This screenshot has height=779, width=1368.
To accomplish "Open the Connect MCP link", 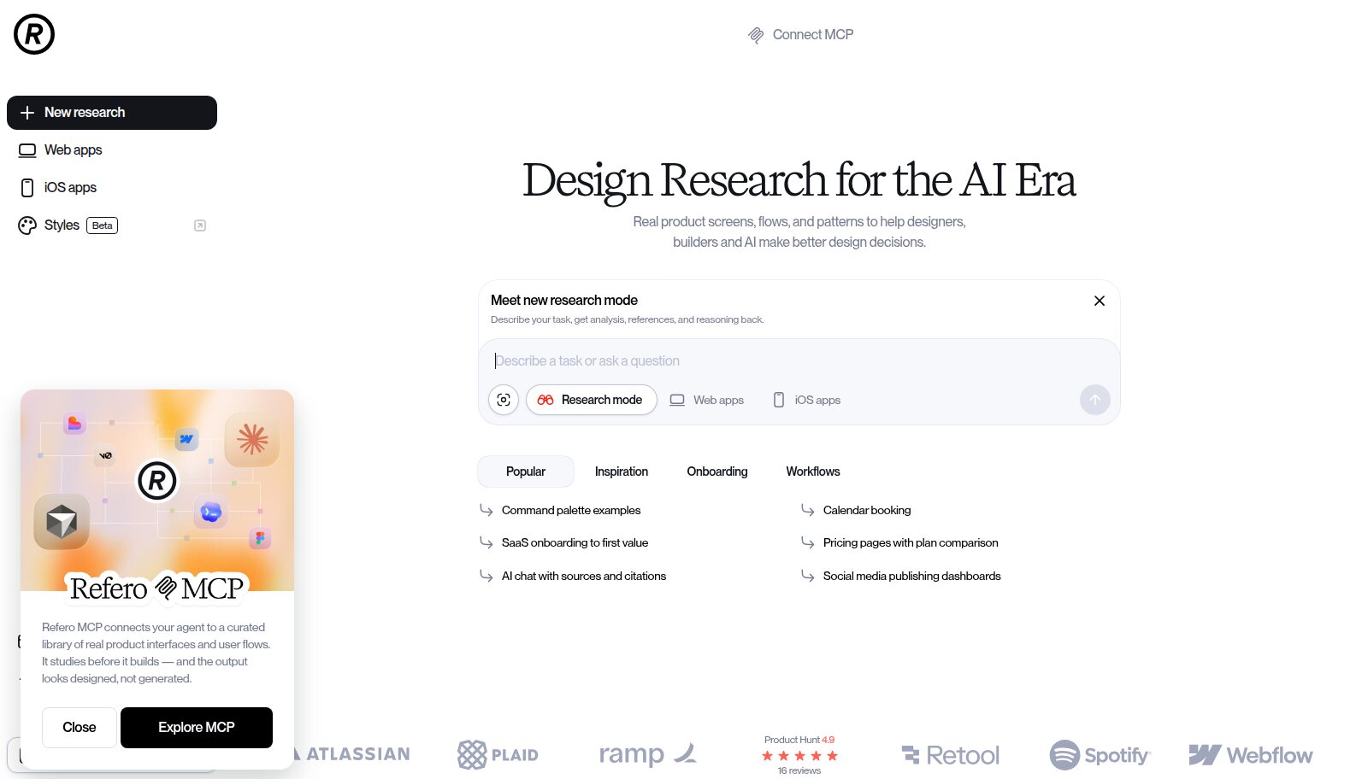I will click(x=801, y=35).
